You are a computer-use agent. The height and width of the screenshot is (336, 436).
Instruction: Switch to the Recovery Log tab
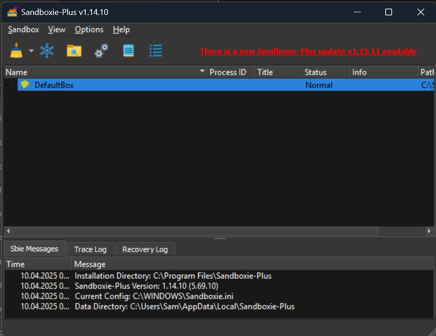(145, 249)
